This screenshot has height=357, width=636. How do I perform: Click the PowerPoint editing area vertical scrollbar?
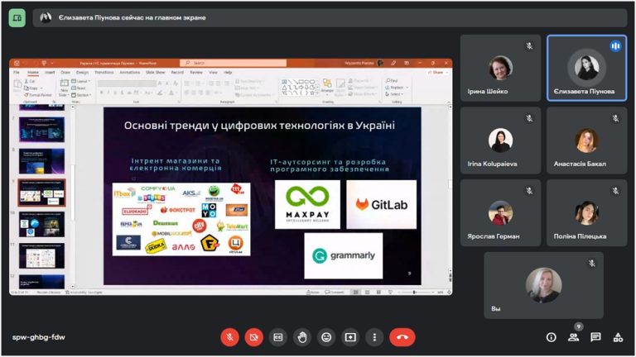[450, 184]
